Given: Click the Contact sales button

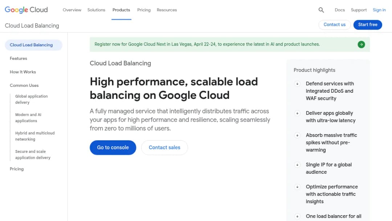Looking at the screenshot, I should [164, 148].
